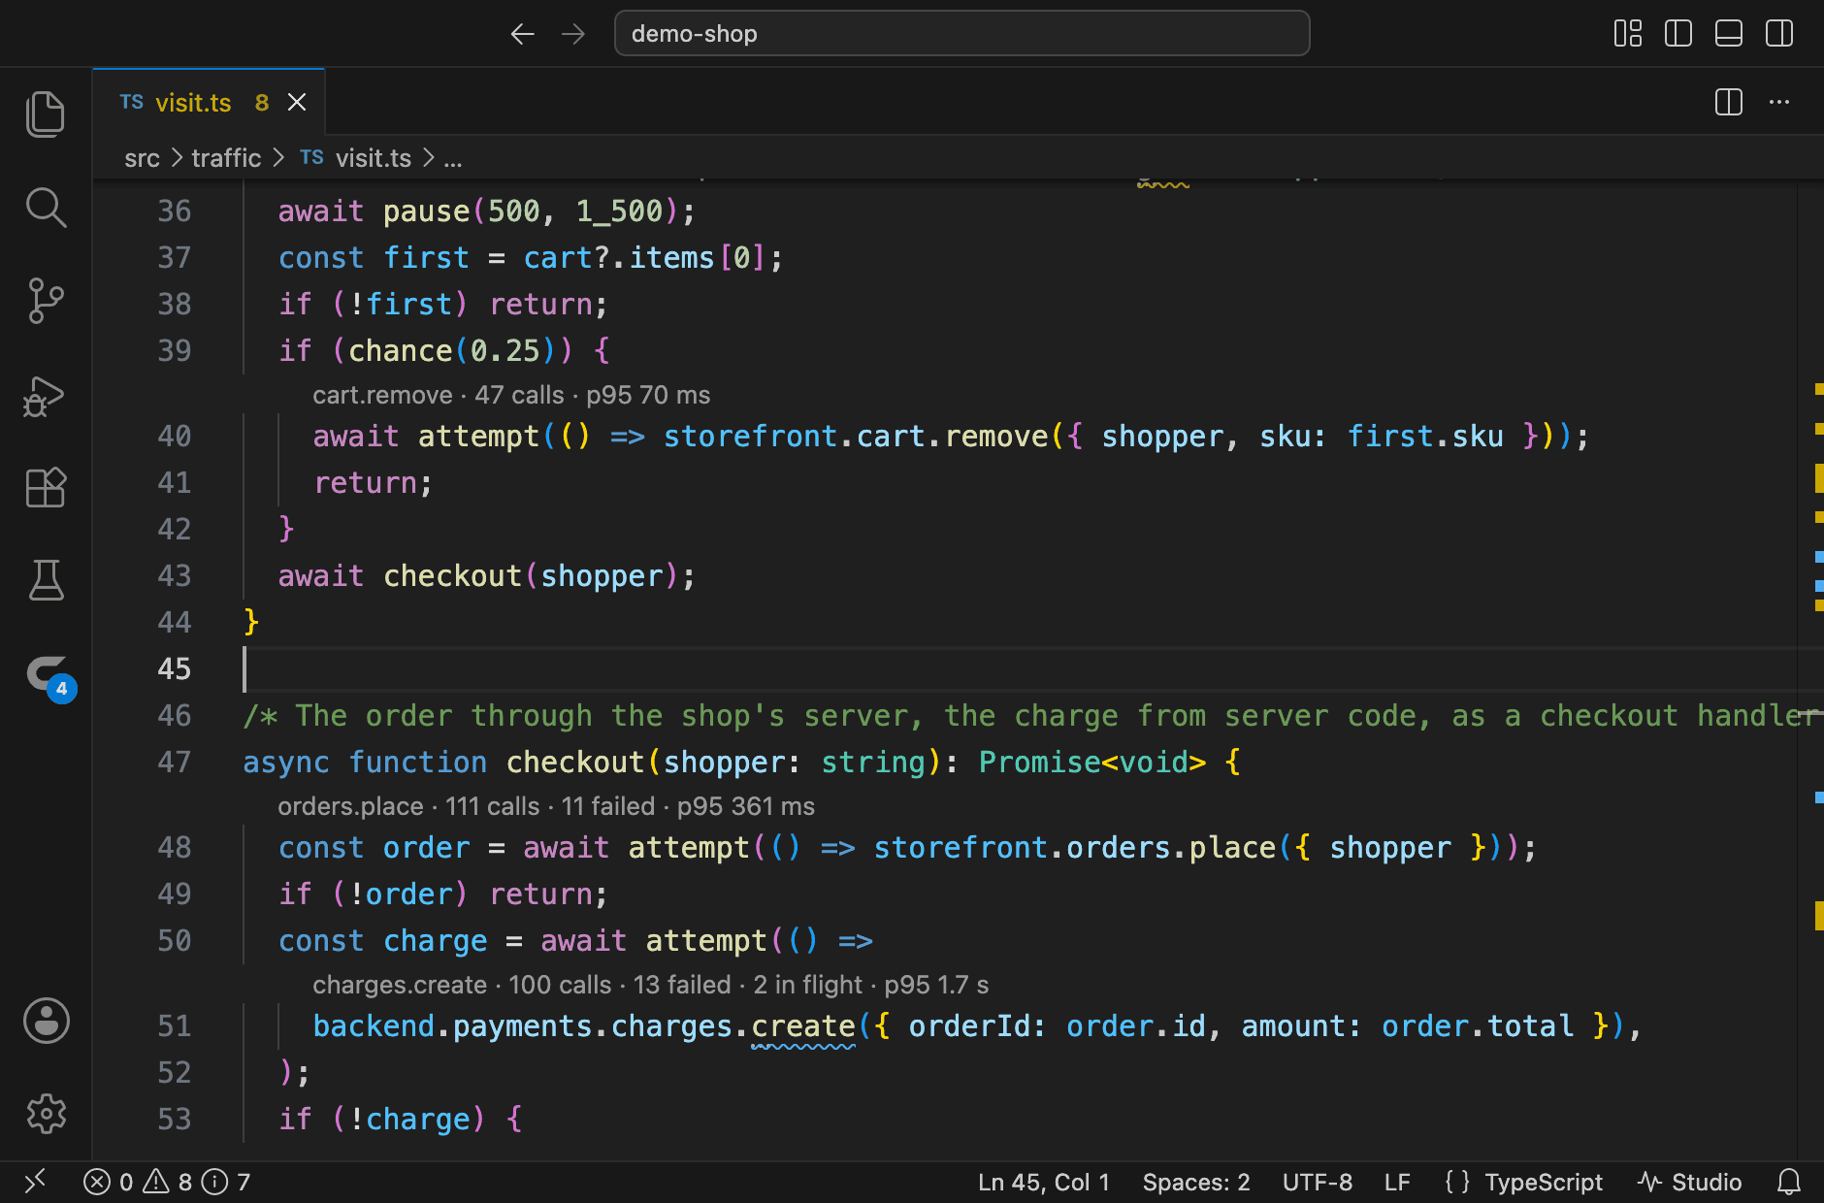
Task: Split the editor to the right
Action: coord(1729,102)
